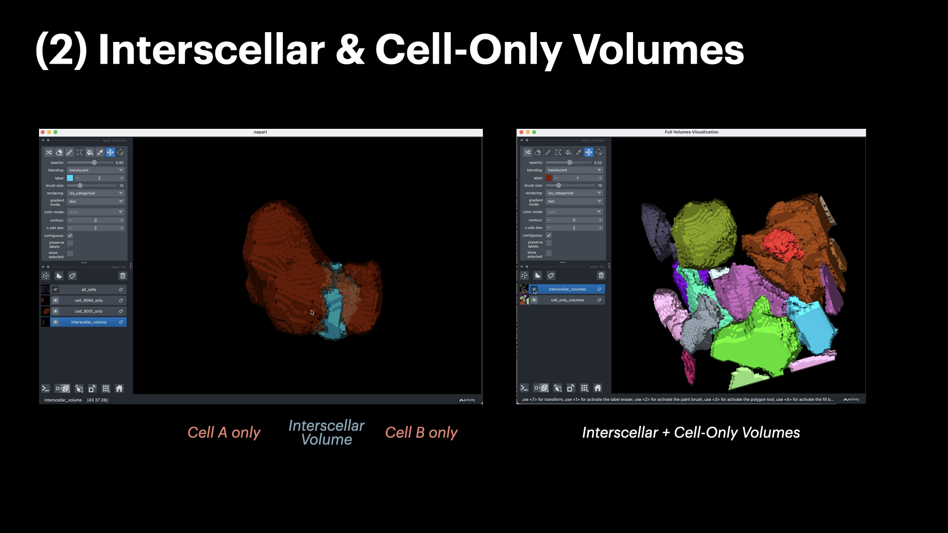Viewport: 948px width, 533px height.
Task: Change dimension order in napari window
Action: [x=79, y=388]
